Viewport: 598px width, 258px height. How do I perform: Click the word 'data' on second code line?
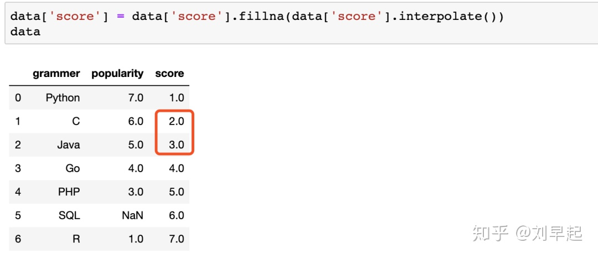tap(25, 32)
